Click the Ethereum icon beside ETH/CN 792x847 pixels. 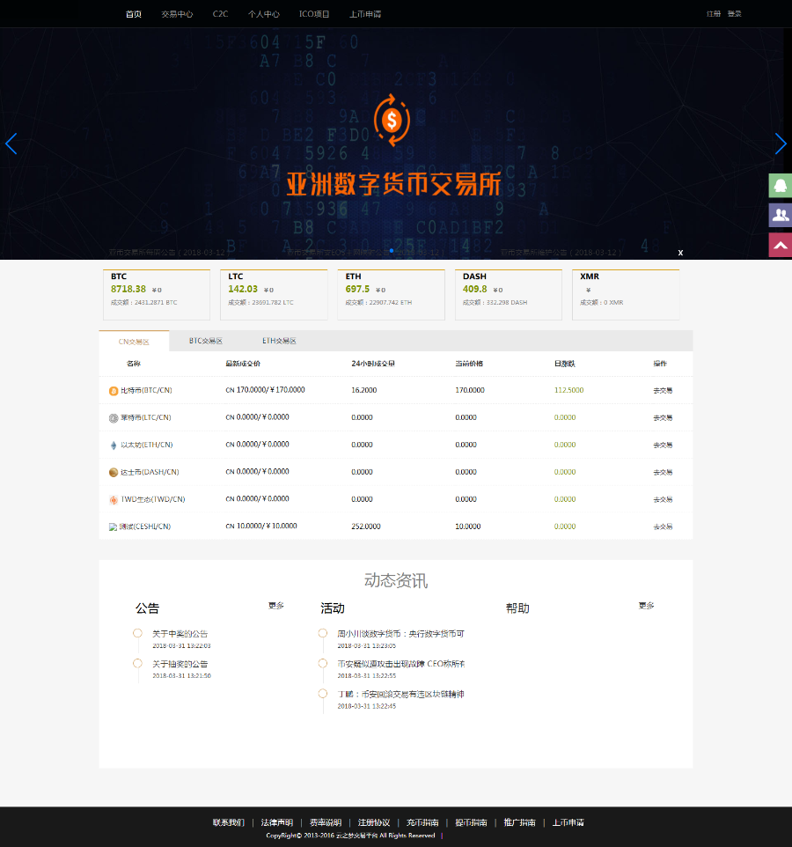(x=112, y=445)
